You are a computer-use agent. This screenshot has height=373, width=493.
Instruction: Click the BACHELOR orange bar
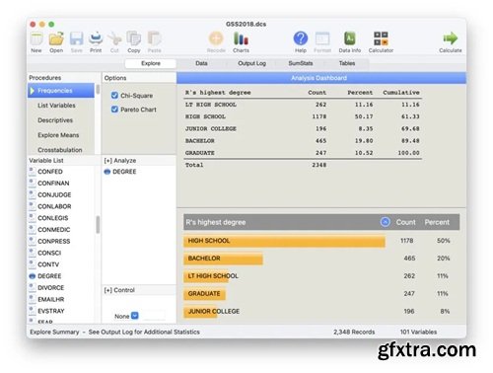223,259
